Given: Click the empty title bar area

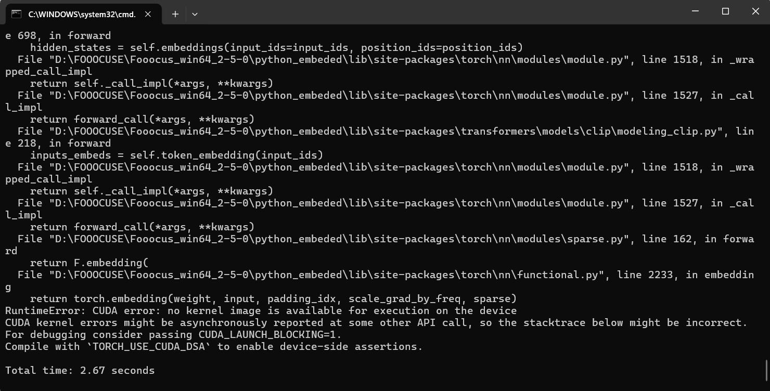Looking at the screenshot, I should click(416, 12).
